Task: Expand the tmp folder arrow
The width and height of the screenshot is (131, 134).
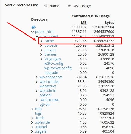Action: 32,109
